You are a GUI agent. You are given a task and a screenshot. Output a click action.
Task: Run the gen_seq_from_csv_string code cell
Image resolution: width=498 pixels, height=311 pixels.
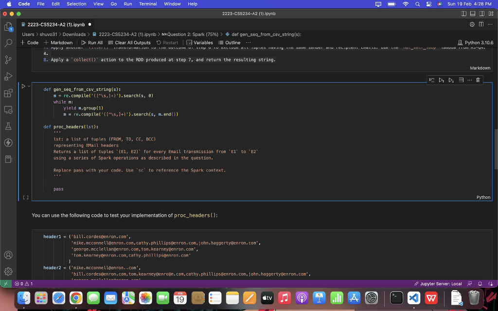[x=23, y=86]
